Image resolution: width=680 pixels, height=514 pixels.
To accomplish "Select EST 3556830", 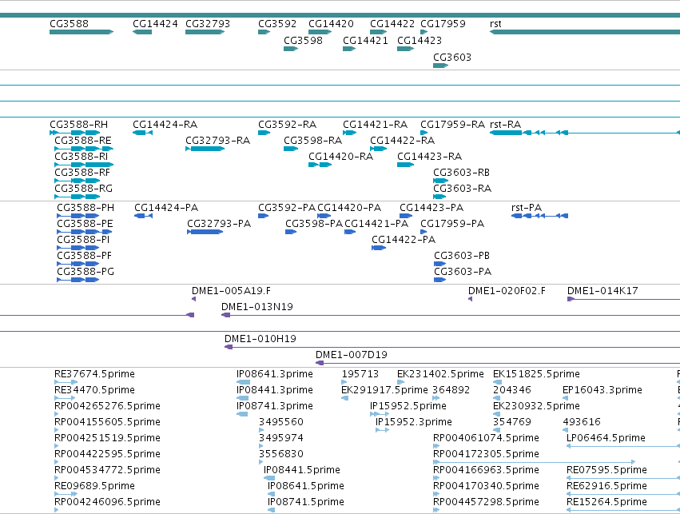I will 261,462.
